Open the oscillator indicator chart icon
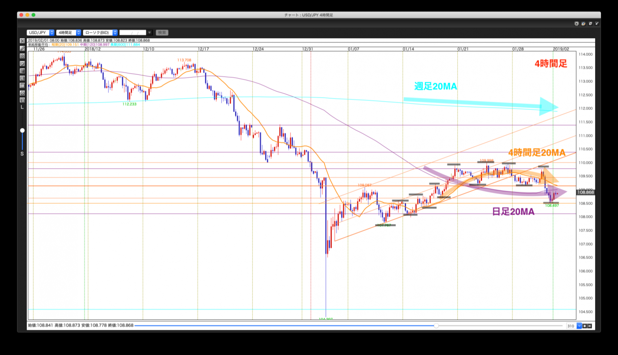This screenshot has width=618, height=355. (x=22, y=63)
